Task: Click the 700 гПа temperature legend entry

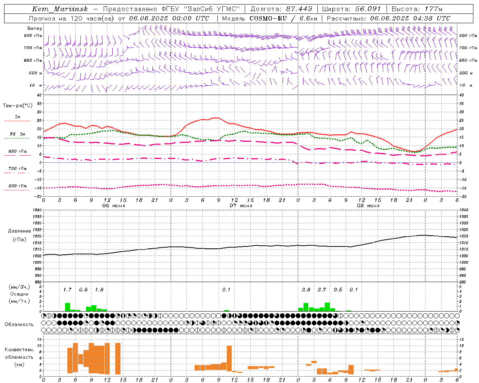Action: [17, 169]
